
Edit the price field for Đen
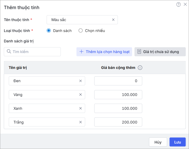pyautogui.click(x=118, y=81)
